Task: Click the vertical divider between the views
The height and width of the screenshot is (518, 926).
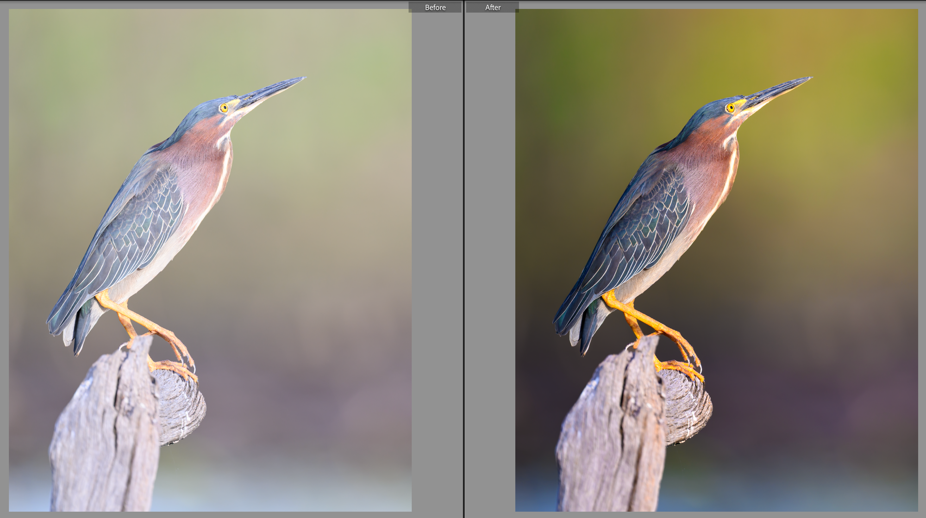Action: click(463, 259)
